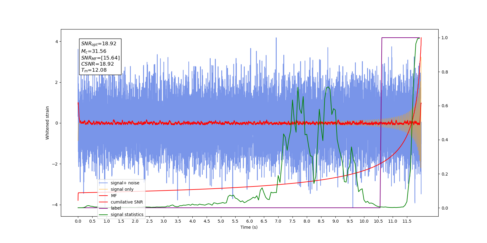Click the right y-axis tick label 0.6

point(445,106)
